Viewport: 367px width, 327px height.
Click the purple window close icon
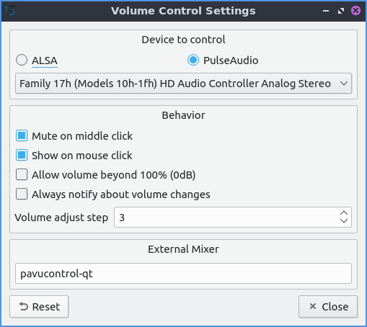[355, 11]
